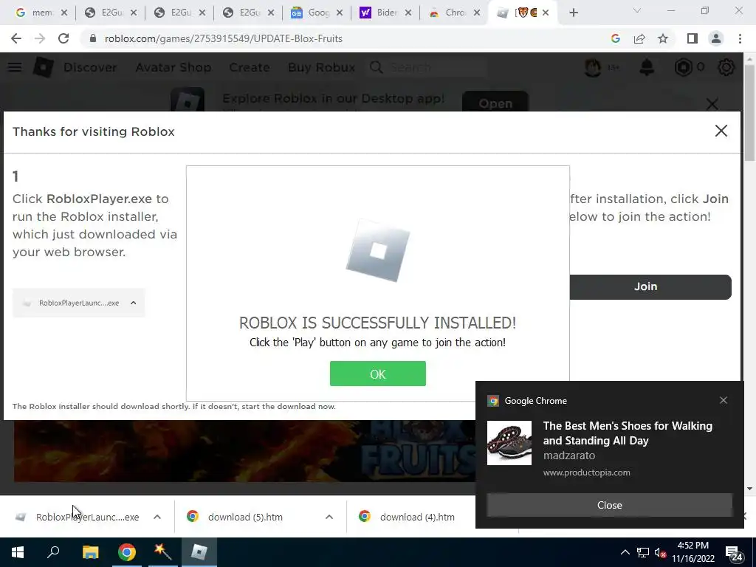The height and width of the screenshot is (567, 756).
Task: Open Create in Roblox nav
Action: point(250,67)
